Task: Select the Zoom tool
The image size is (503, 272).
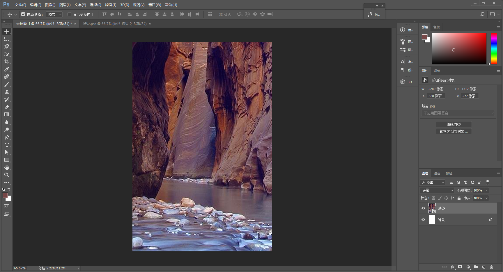Action: coord(7,175)
